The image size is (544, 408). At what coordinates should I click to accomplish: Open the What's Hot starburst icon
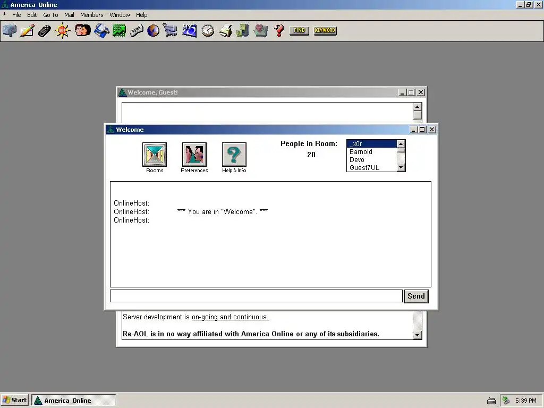(63, 30)
